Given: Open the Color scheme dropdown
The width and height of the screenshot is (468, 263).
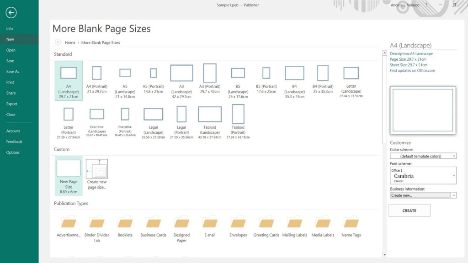Looking at the screenshot, I should pos(423,156).
